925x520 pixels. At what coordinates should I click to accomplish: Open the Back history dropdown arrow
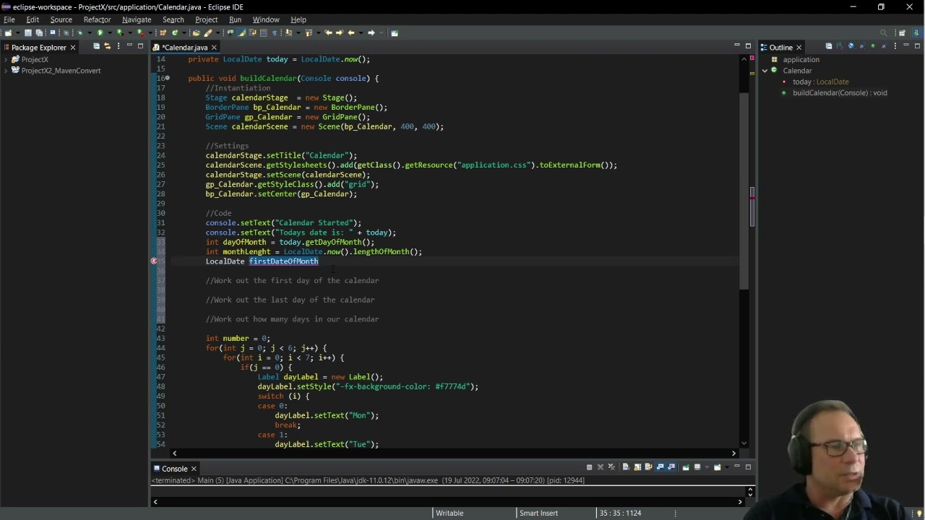click(x=361, y=32)
